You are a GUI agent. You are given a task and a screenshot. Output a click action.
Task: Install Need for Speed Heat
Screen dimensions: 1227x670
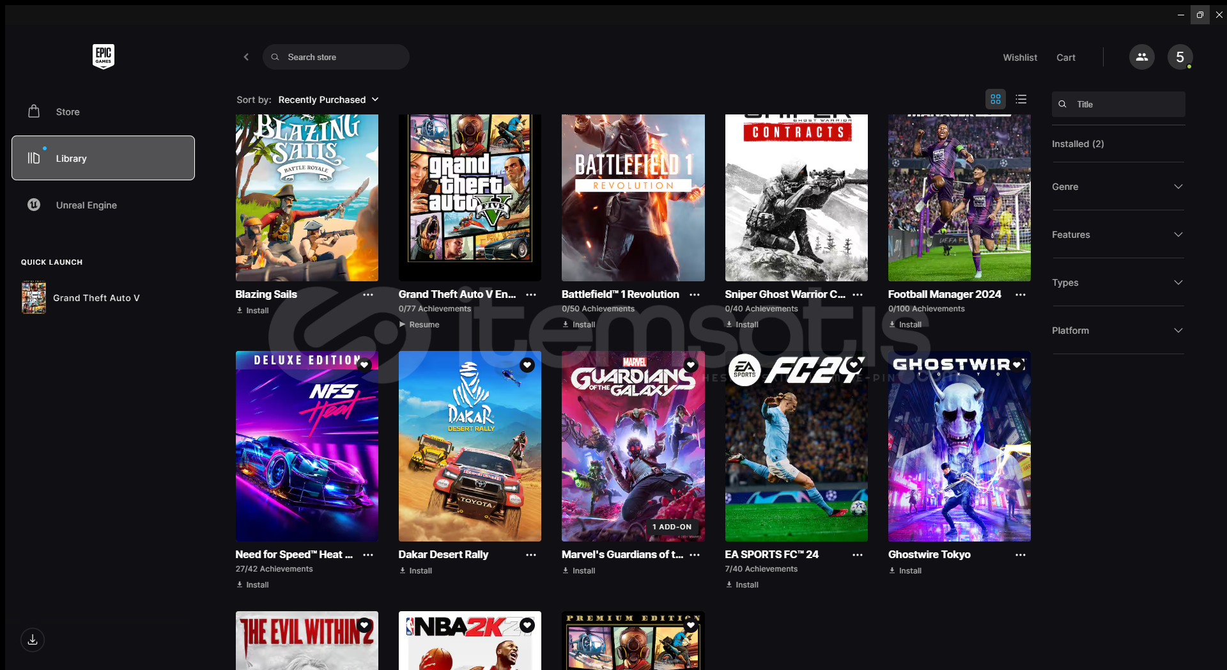(x=253, y=585)
